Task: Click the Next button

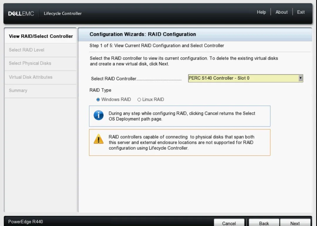Action: [295, 223]
